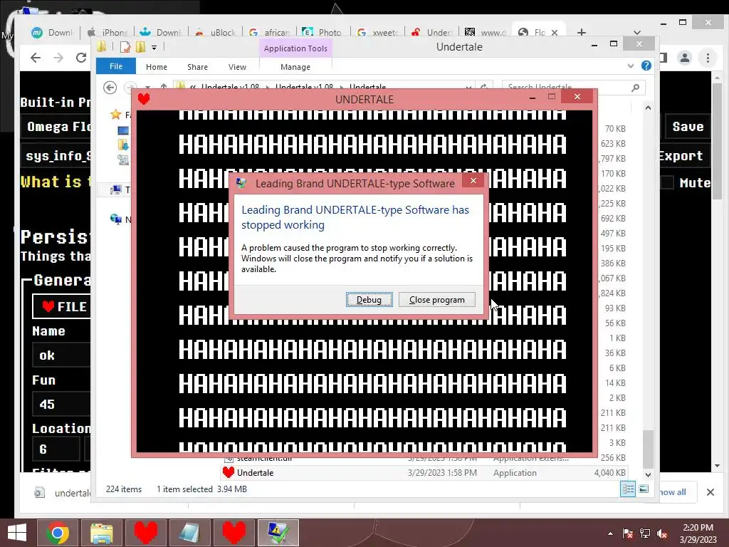Image resolution: width=729 pixels, height=547 pixels.
Task: Open File Explorer from the taskbar
Action: coord(101,533)
